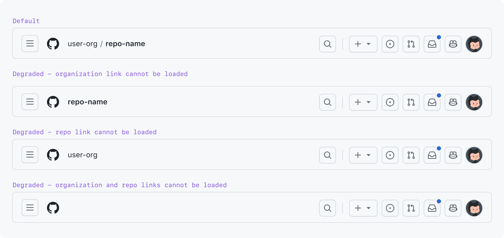Screen dimensions: 504x238
Task: Expand create-new dropdown in the user-org-only header
Action: [x=363, y=155]
